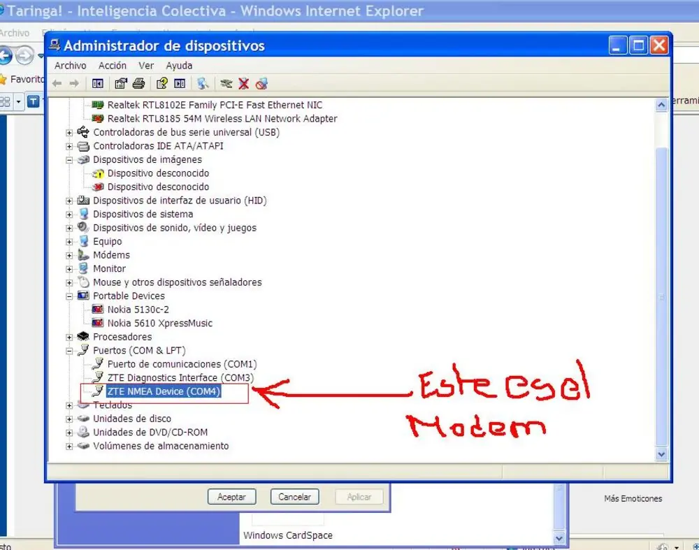Screen dimensions: 699x550
Task: Select Nokia 5610 XpressMusic
Action: tap(159, 323)
